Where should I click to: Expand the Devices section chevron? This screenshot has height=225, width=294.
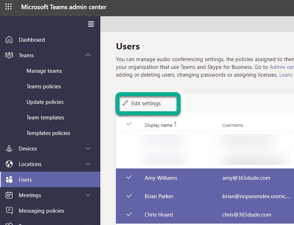pos(88,149)
